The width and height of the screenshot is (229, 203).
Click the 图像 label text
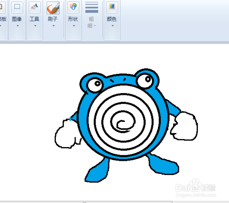17,19
